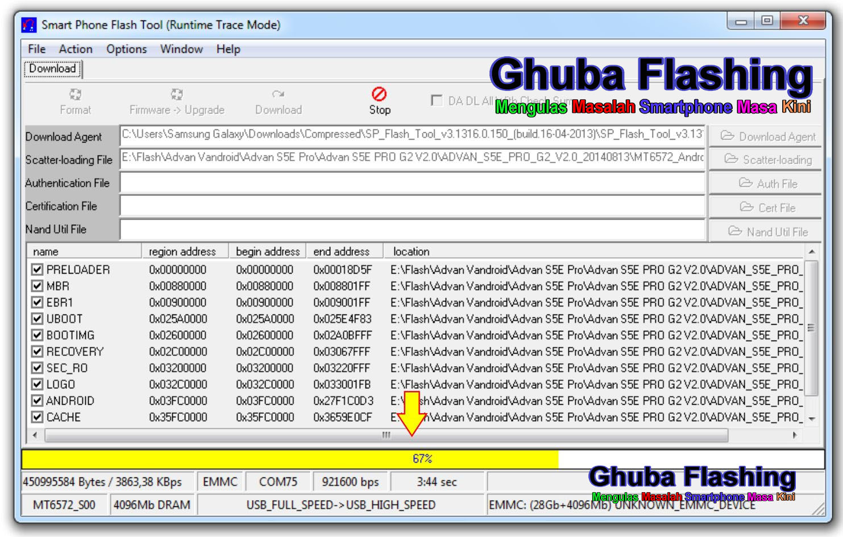
Task: Click the Cert File button
Action: (x=766, y=207)
